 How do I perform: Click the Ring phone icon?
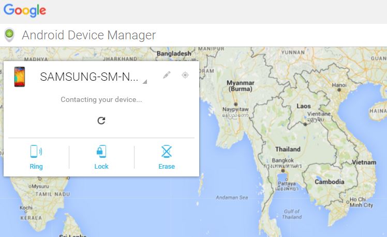click(x=36, y=151)
